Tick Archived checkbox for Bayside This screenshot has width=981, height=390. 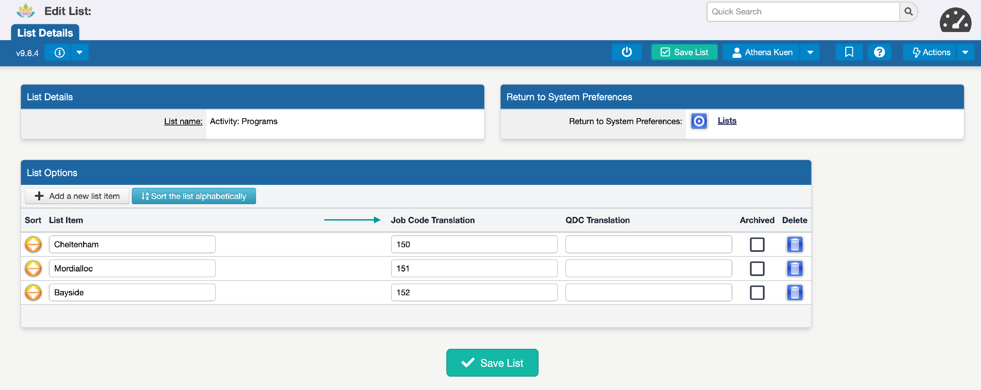[x=757, y=292]
